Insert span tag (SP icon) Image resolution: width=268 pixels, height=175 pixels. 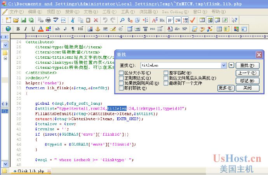185,29
